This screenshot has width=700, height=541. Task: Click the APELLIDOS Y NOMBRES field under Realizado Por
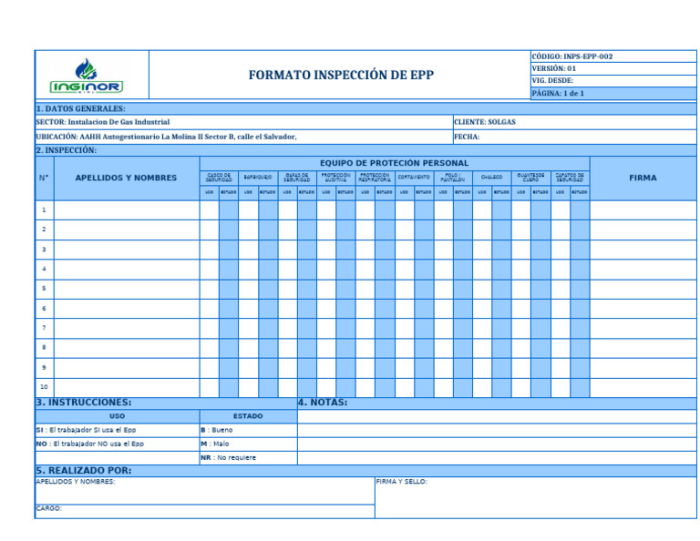[205, 491]
